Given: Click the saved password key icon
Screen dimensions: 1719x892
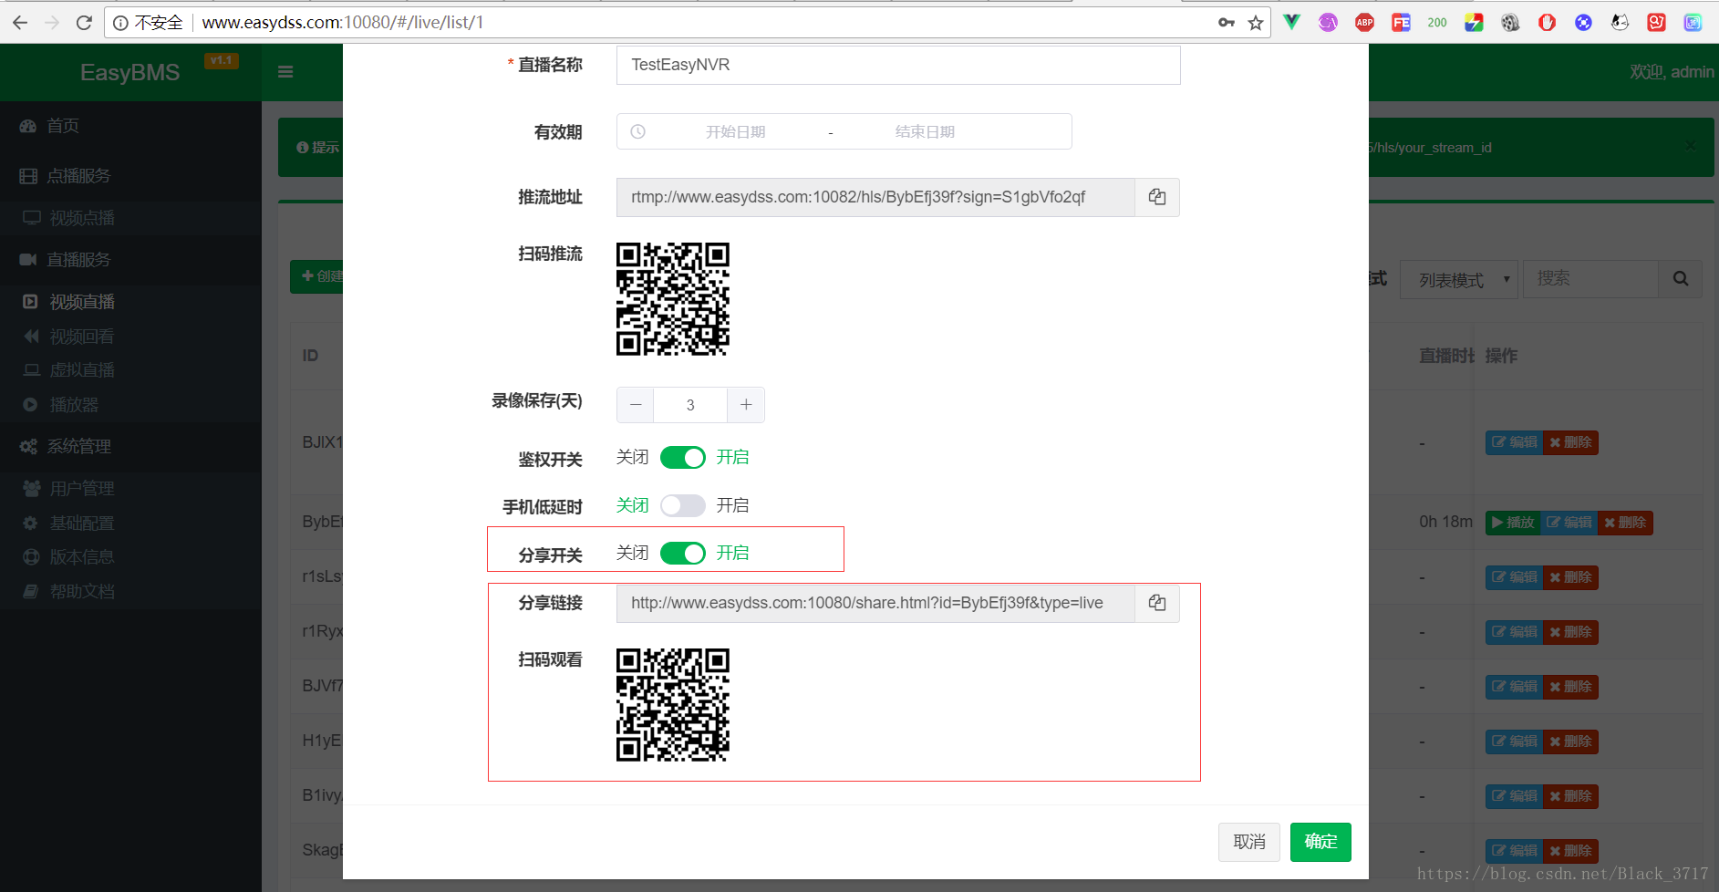Looking at the screenshot, I should pyautogui.click(x=1227, y=23).
